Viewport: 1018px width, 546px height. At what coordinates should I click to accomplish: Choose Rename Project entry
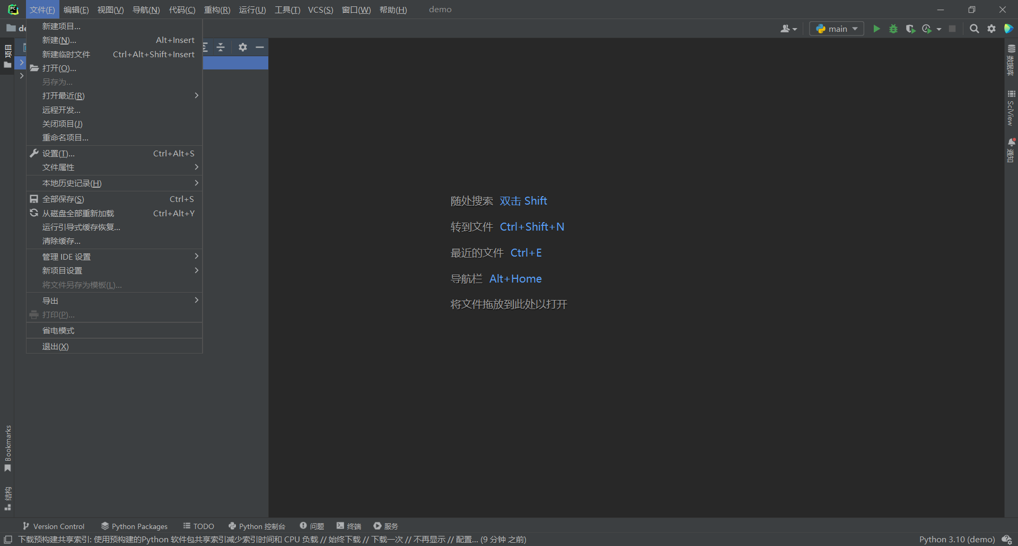115,138
